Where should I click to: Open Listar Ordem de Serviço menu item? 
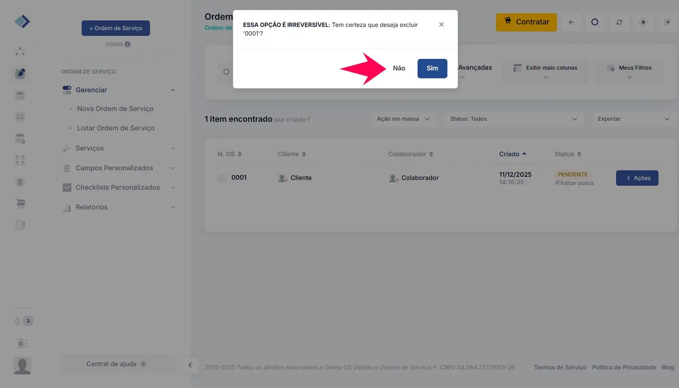pyautogui.click(x=115, y=128)
